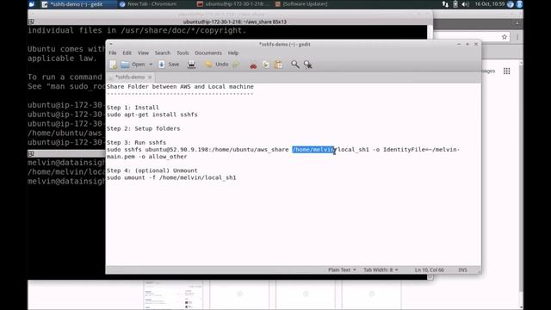Switch to Software Updater taskbar item
Screen dimensions: 551x310
301,4
